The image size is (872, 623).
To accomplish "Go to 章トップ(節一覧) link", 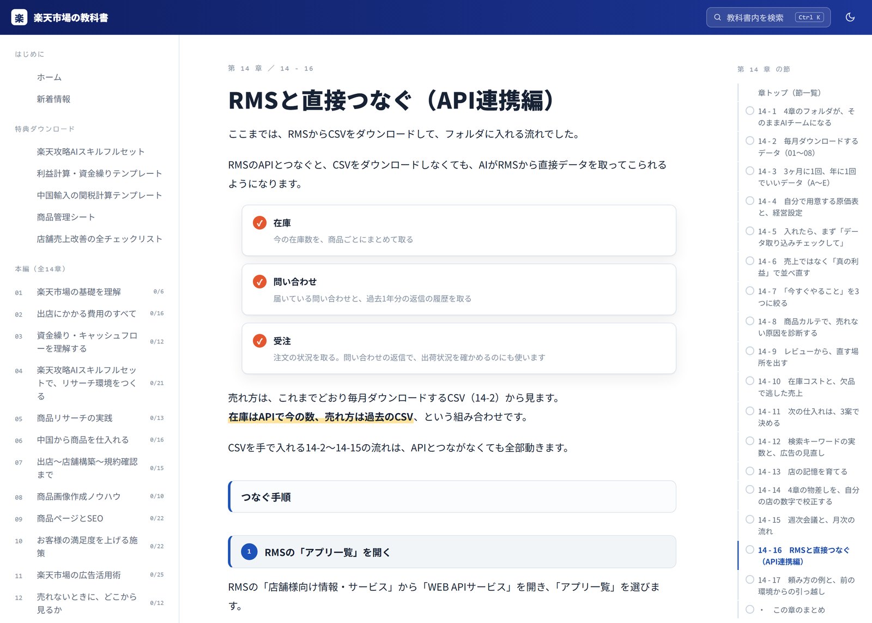I will [789, 93].
